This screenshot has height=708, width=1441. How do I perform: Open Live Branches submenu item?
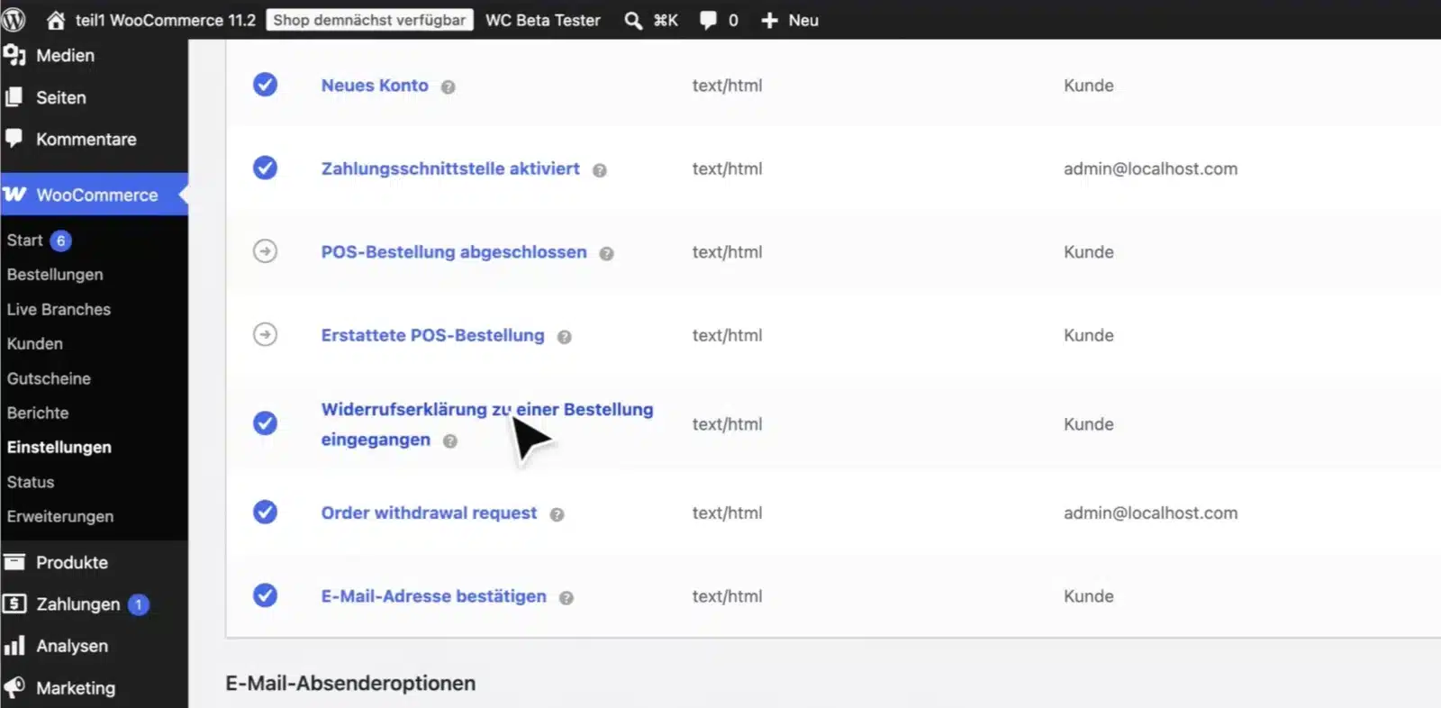(59, 309)
